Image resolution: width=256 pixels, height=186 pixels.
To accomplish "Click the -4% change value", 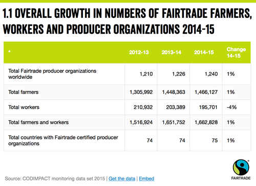I will tap(231, 107).
